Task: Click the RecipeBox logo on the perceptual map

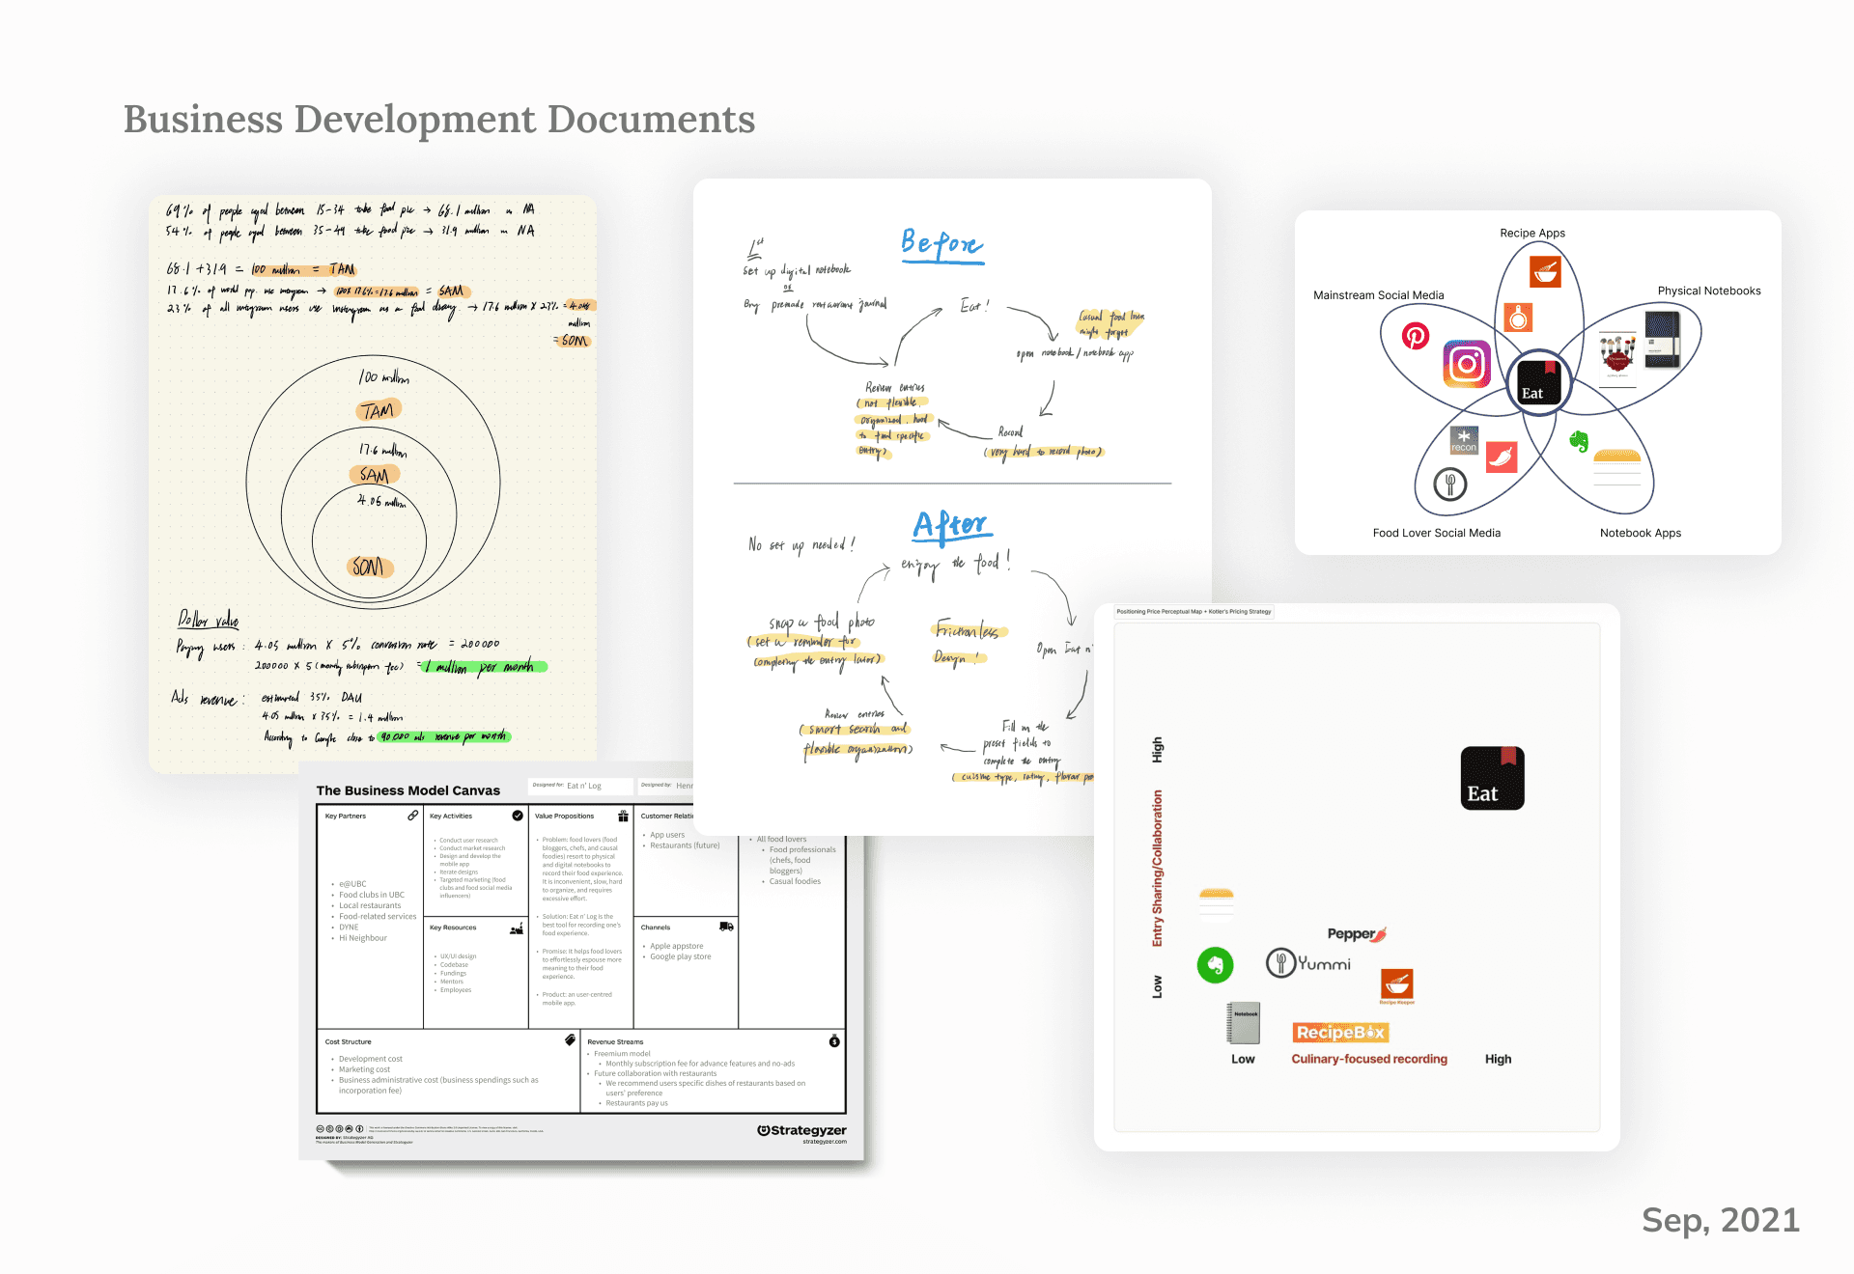Action: (x=1340, y=1032)
